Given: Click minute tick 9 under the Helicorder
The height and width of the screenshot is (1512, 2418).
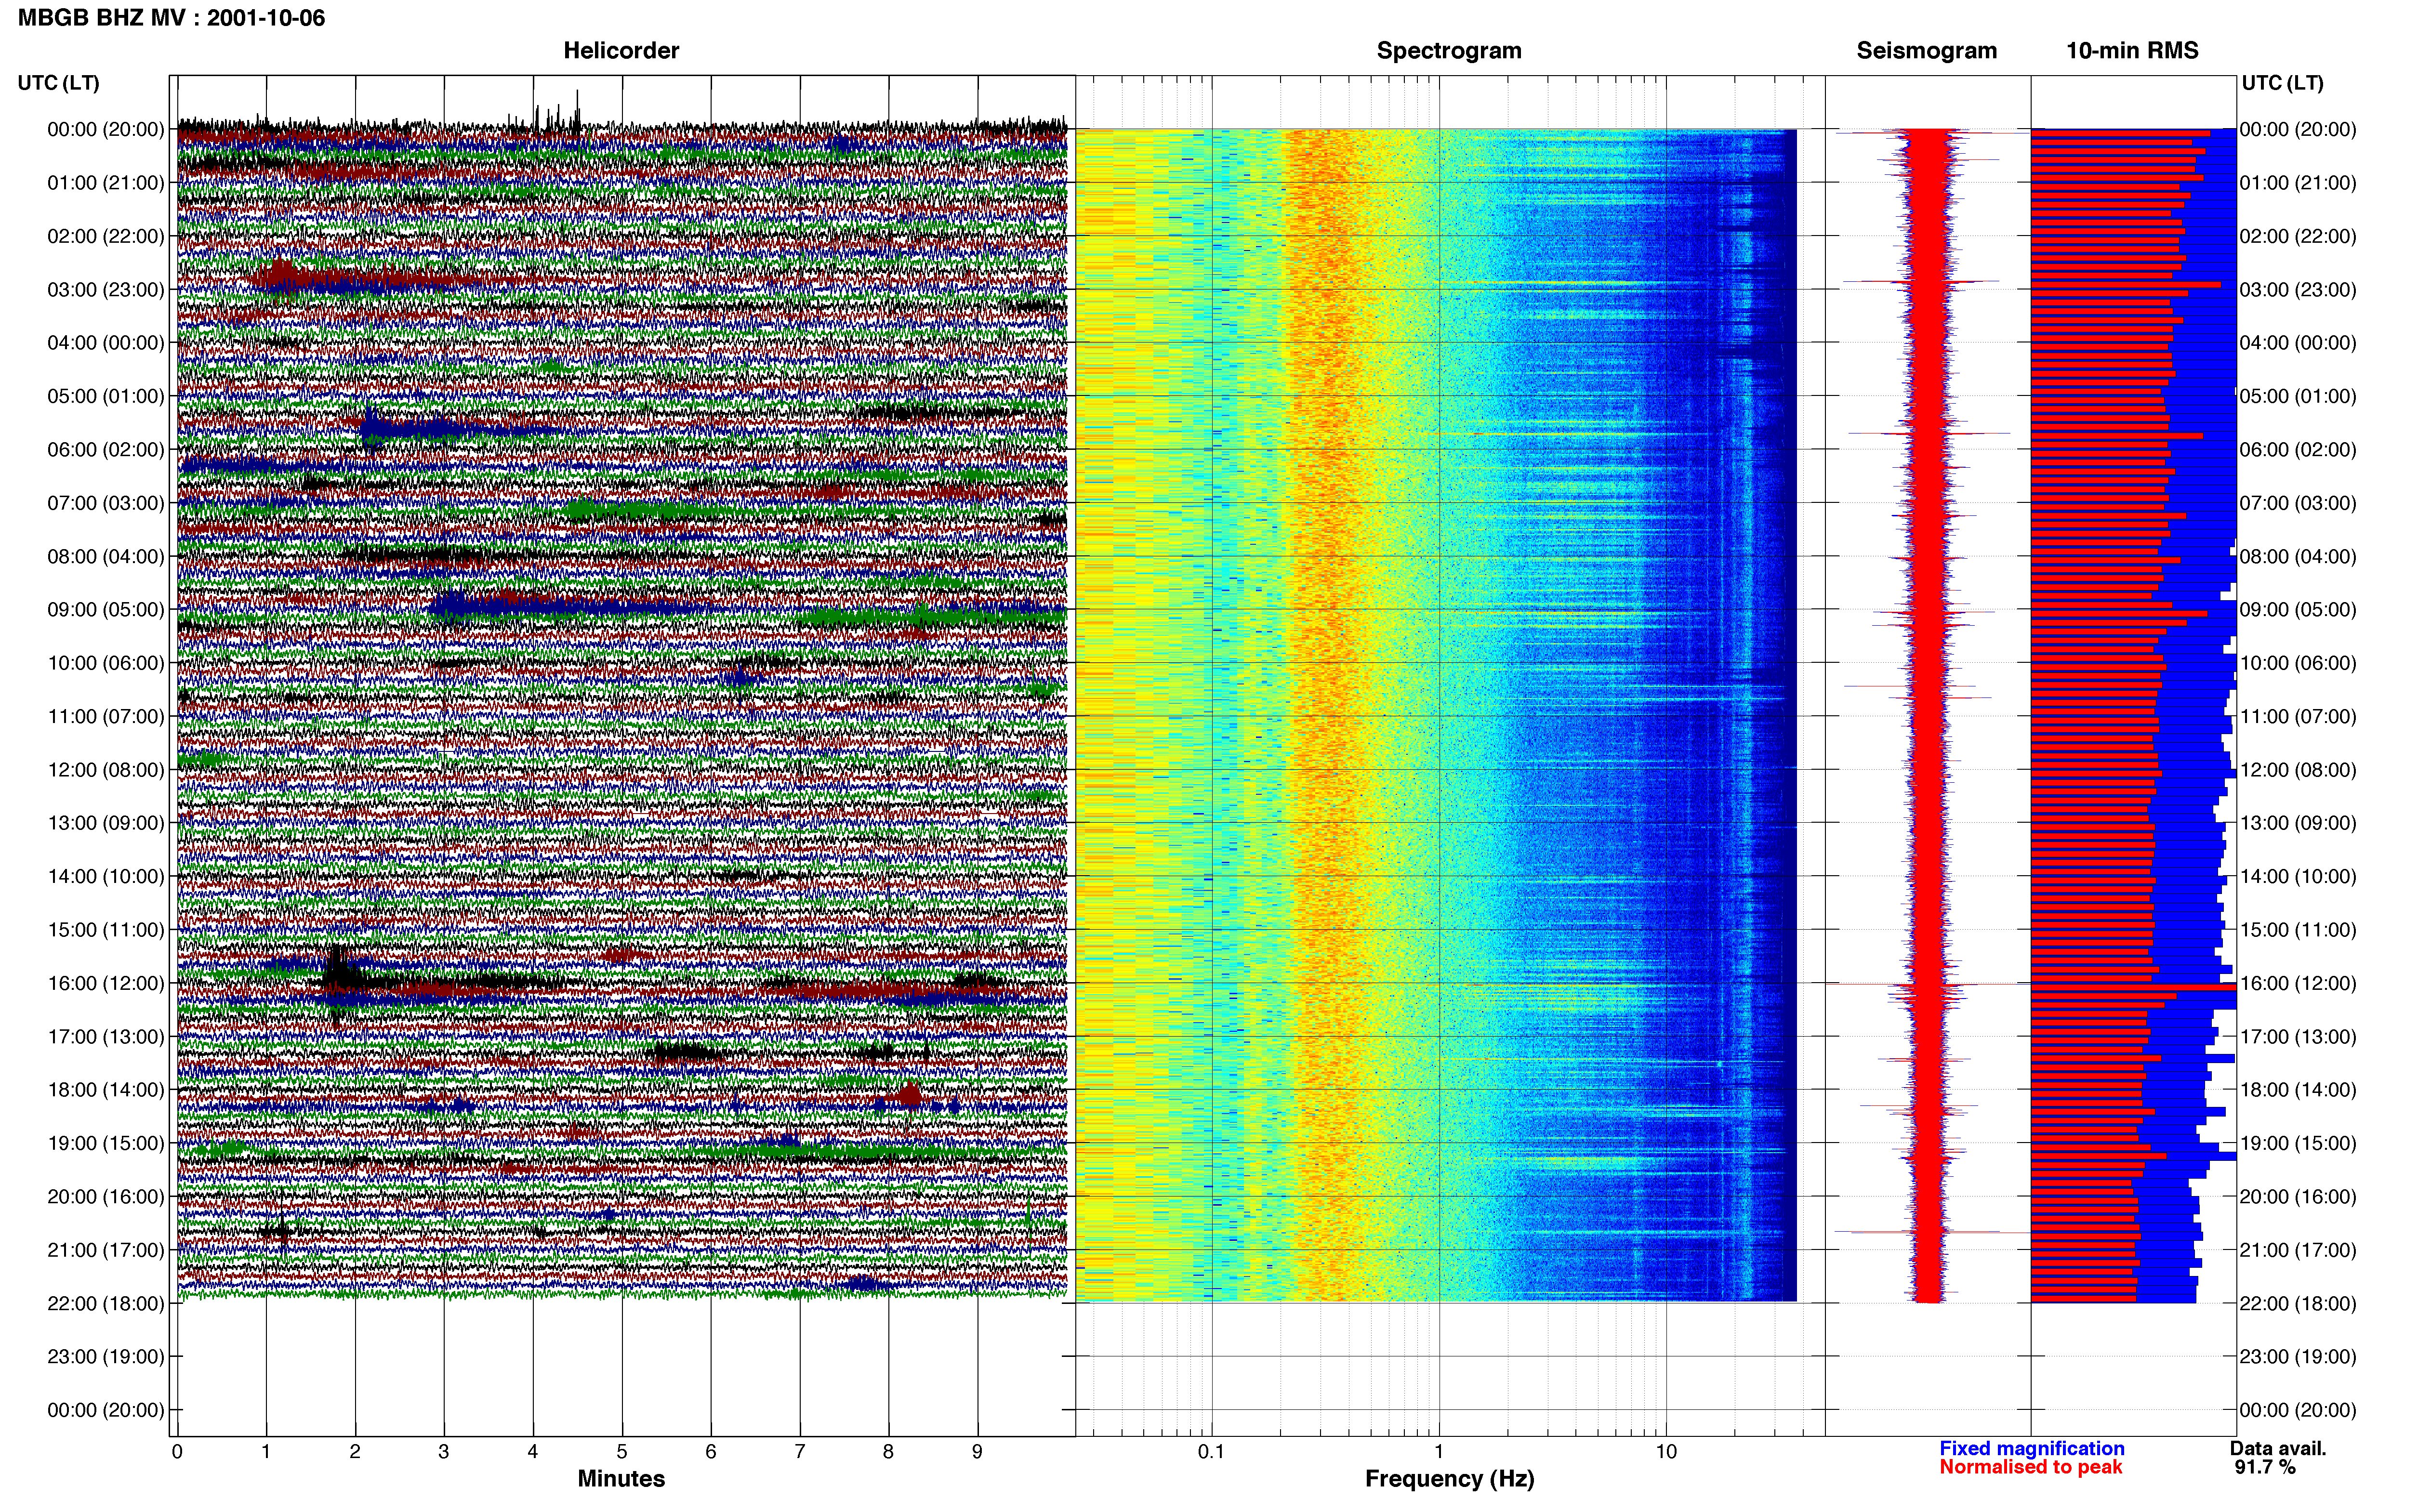Looking at the screenshot, I should coord(977,1451).
